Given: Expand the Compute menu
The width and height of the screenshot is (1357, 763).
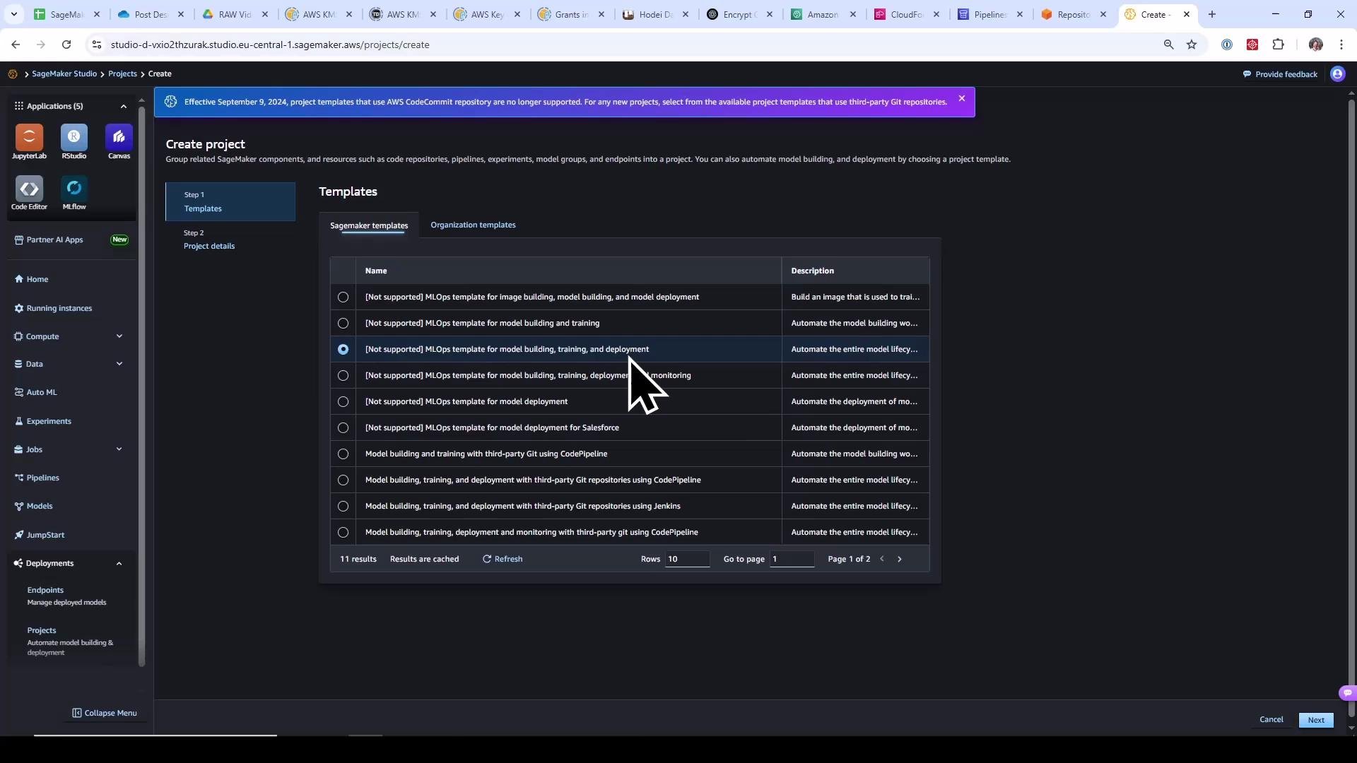Looking at the screenshot, I should point(119,336).
